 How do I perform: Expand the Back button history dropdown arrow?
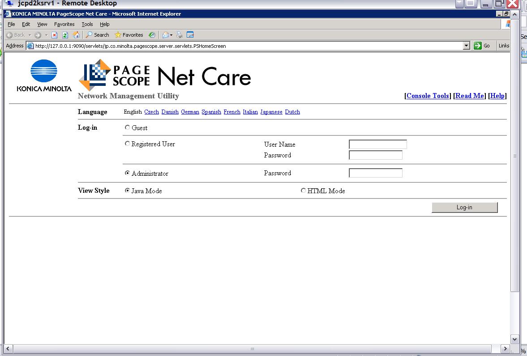click(x=30, y=35)
